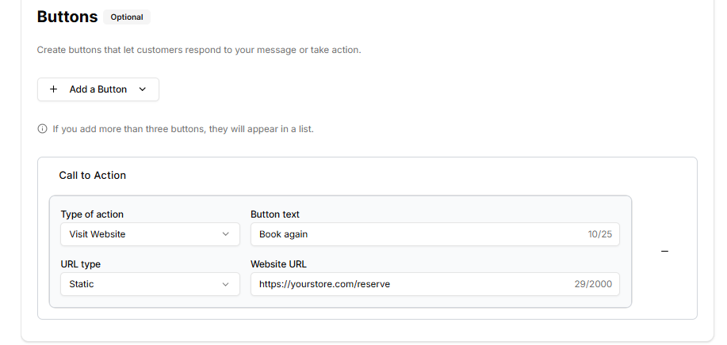Click the plus icon on Add a Button
The height and width of the screenshot is (345, 727).
coord(54,89)
